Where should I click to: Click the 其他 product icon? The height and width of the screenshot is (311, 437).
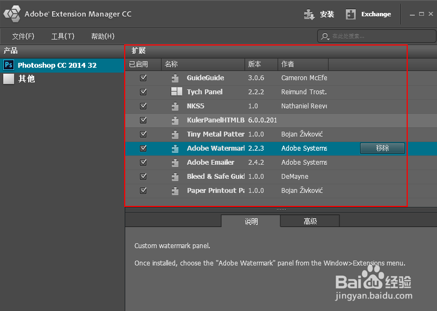(9, 79)
